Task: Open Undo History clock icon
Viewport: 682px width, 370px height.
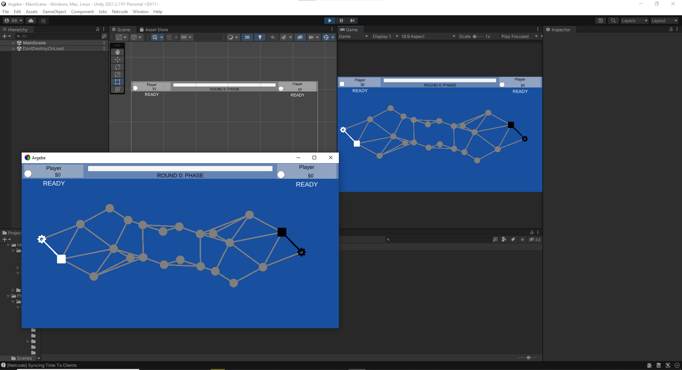Action: click(x=601, y=21)
